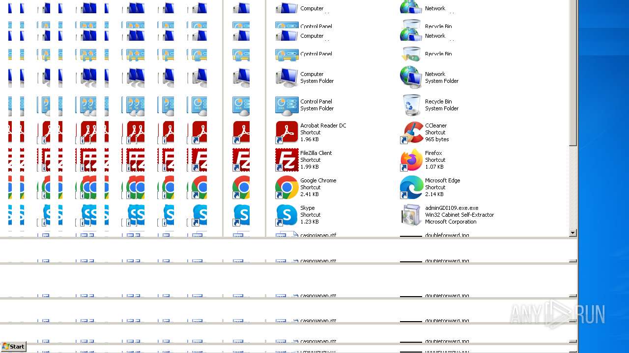Click the 'Shortcut' label under Skype
This screenshot has width=629, height=353.
pyautogui.click(x=311, y=215)
